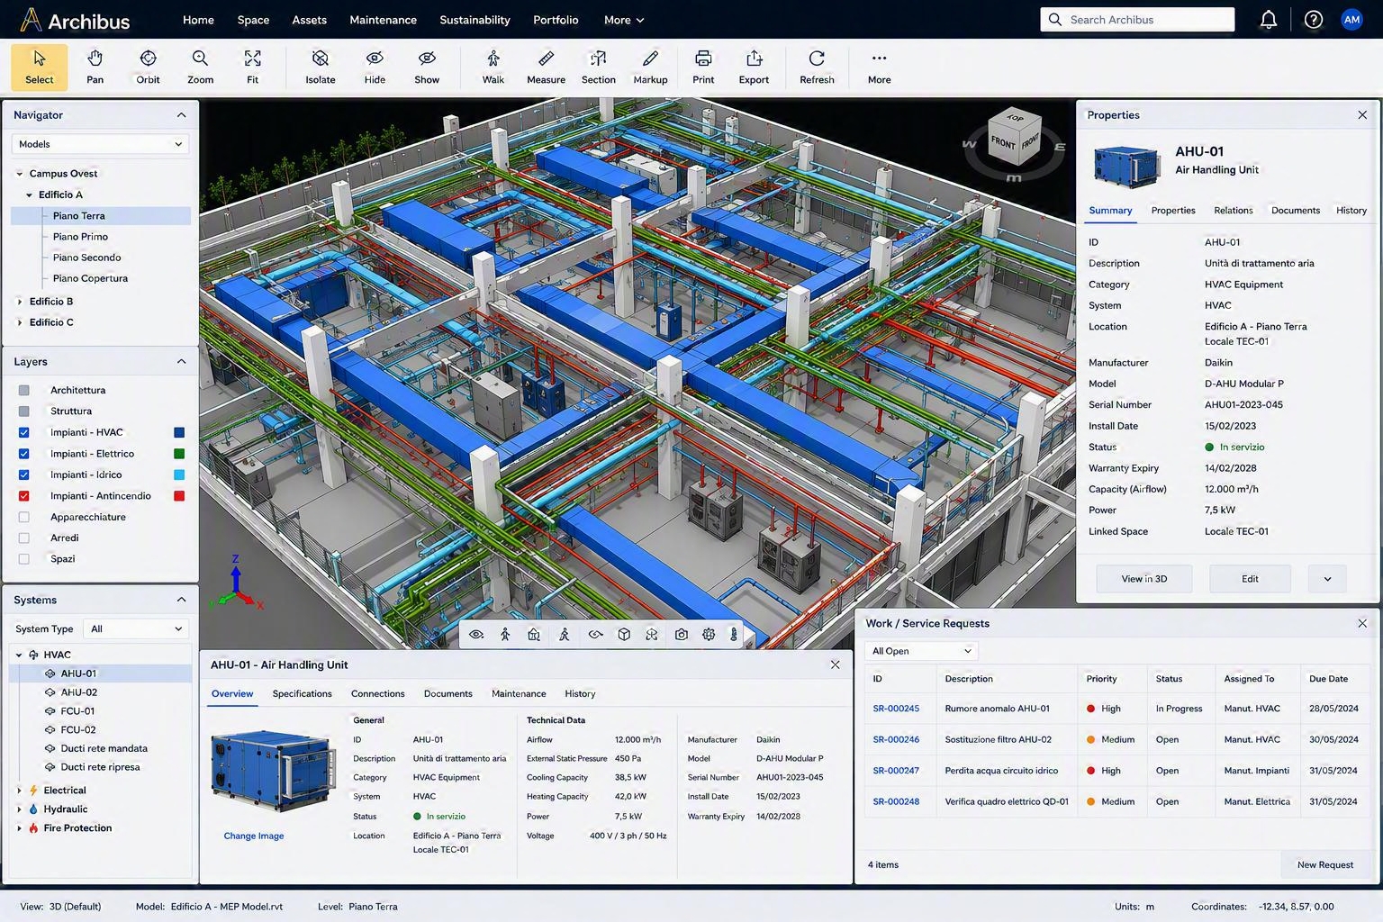Open the Section tool
This screenshot has height=922, width=1383.
[598, 68]
